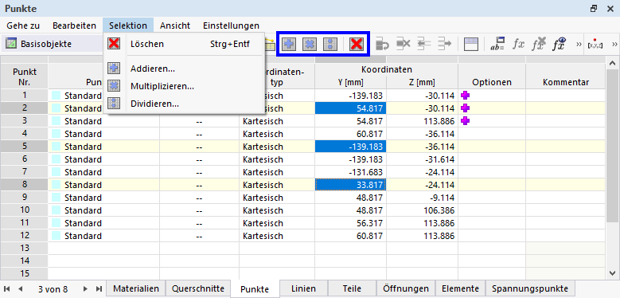This screenshot has width=620, height=298.
Task: Jump to last table using navigation arrow
Action: tap(99, 288)
